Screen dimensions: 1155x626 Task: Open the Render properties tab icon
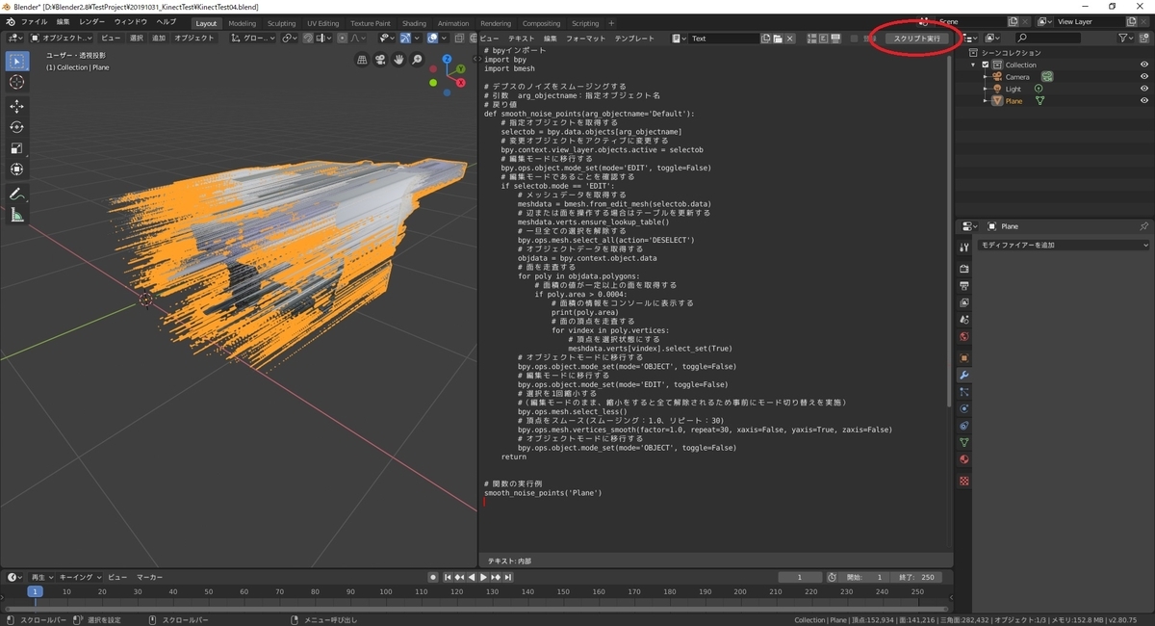pyautogui.click(x=964, y=269)
